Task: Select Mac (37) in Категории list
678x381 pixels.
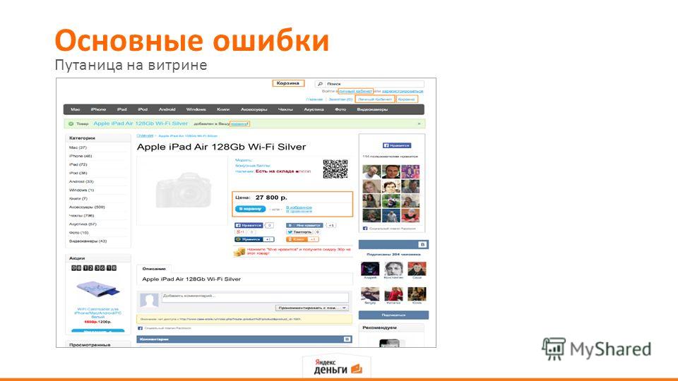Action: point(78,147)
